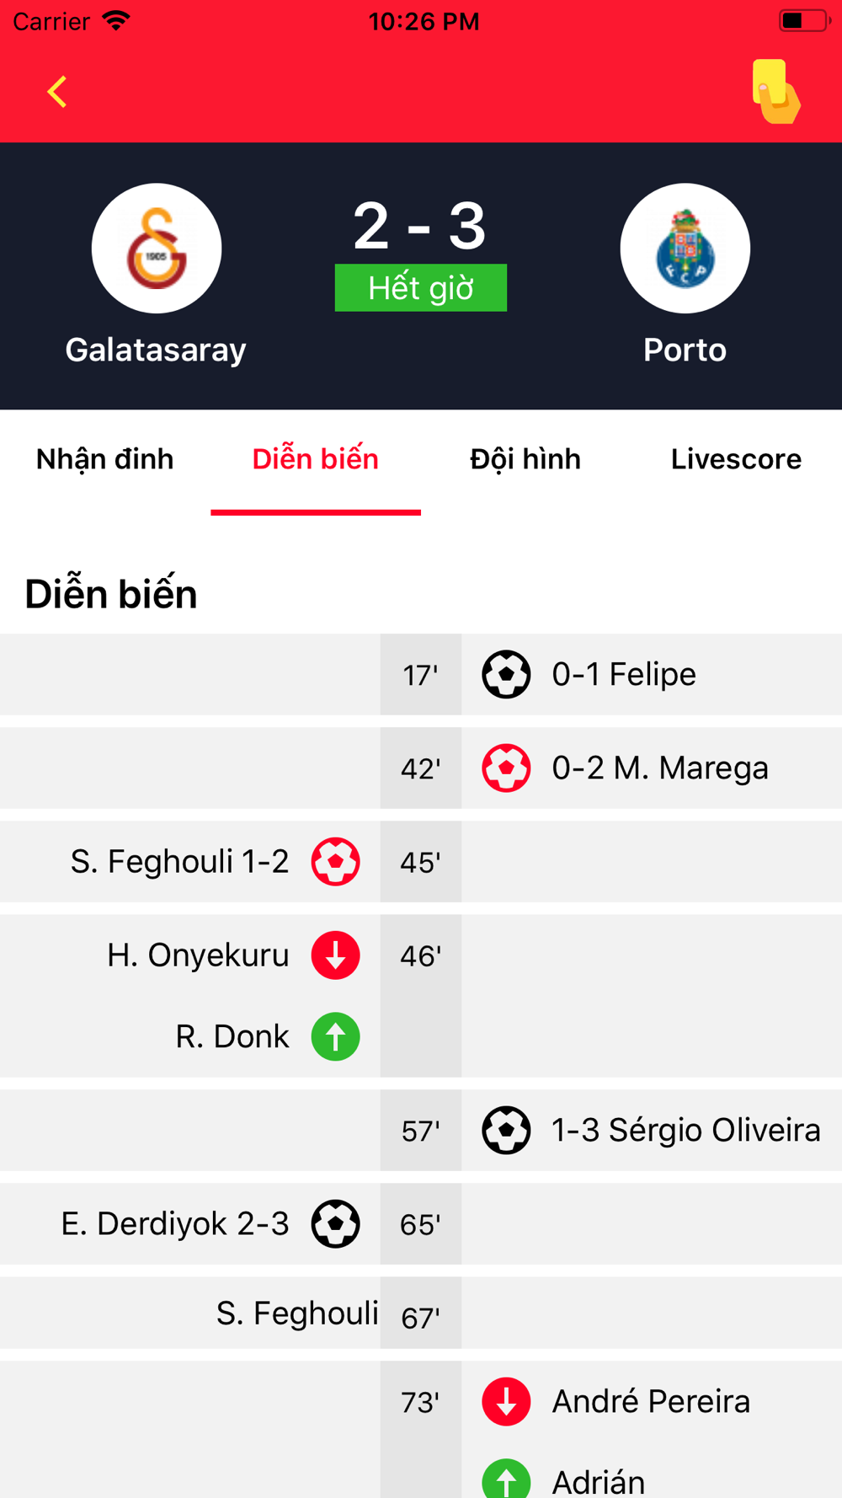Tap the green Hết giờ status badge

point(421,287)
